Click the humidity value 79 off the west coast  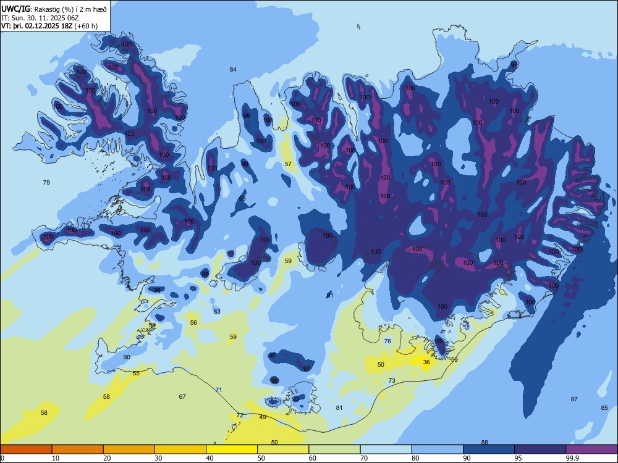click(x=46, y=182)
